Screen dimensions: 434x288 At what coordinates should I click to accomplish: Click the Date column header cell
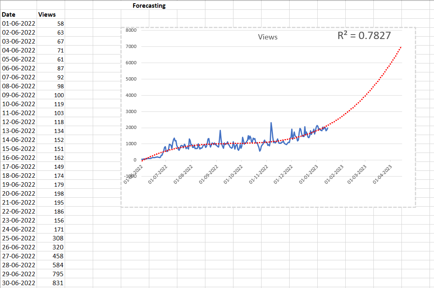click(9, 15)
